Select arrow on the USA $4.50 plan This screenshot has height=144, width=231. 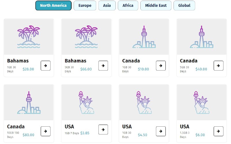tap(161, 131)
